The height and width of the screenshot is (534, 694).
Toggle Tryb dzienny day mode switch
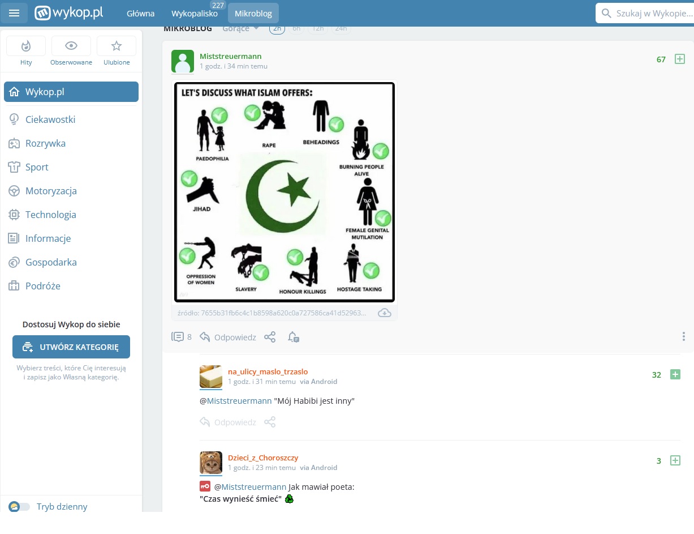pos(19,506)
